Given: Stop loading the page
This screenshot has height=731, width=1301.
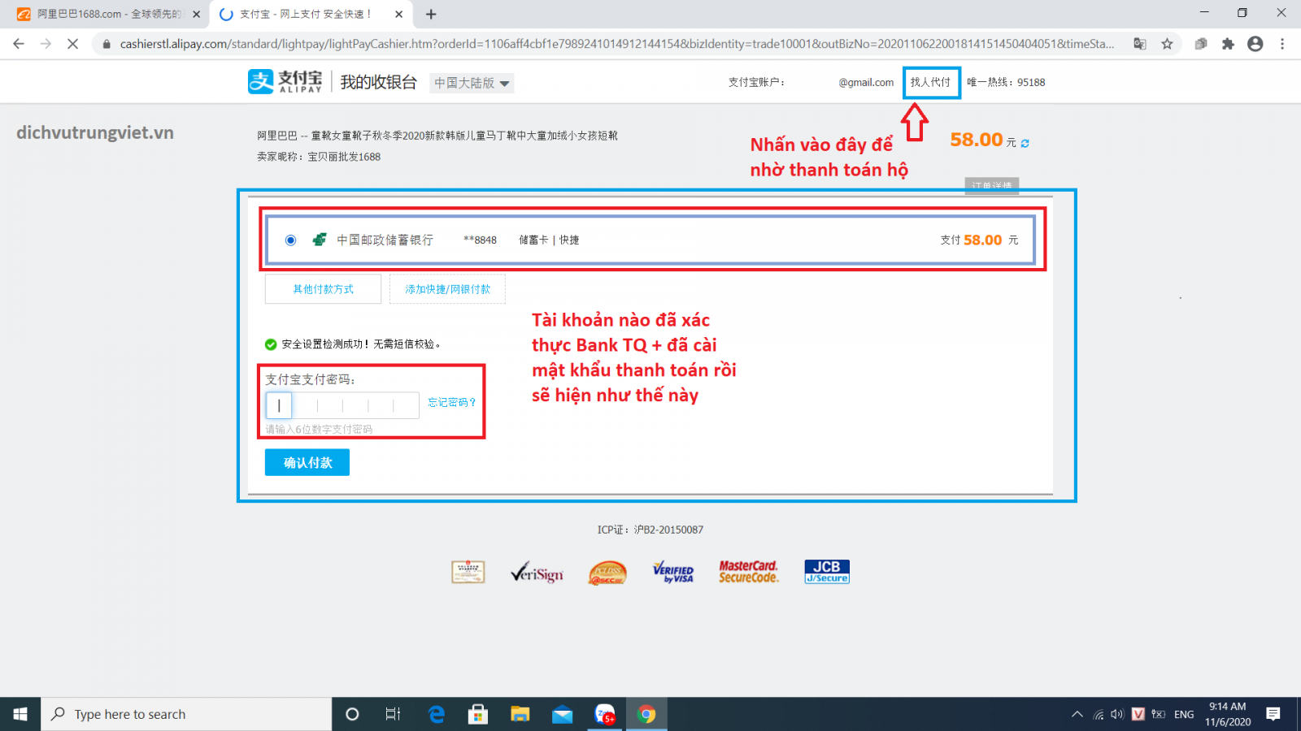Looking at the screenshot, I should [x=72, y=44].
